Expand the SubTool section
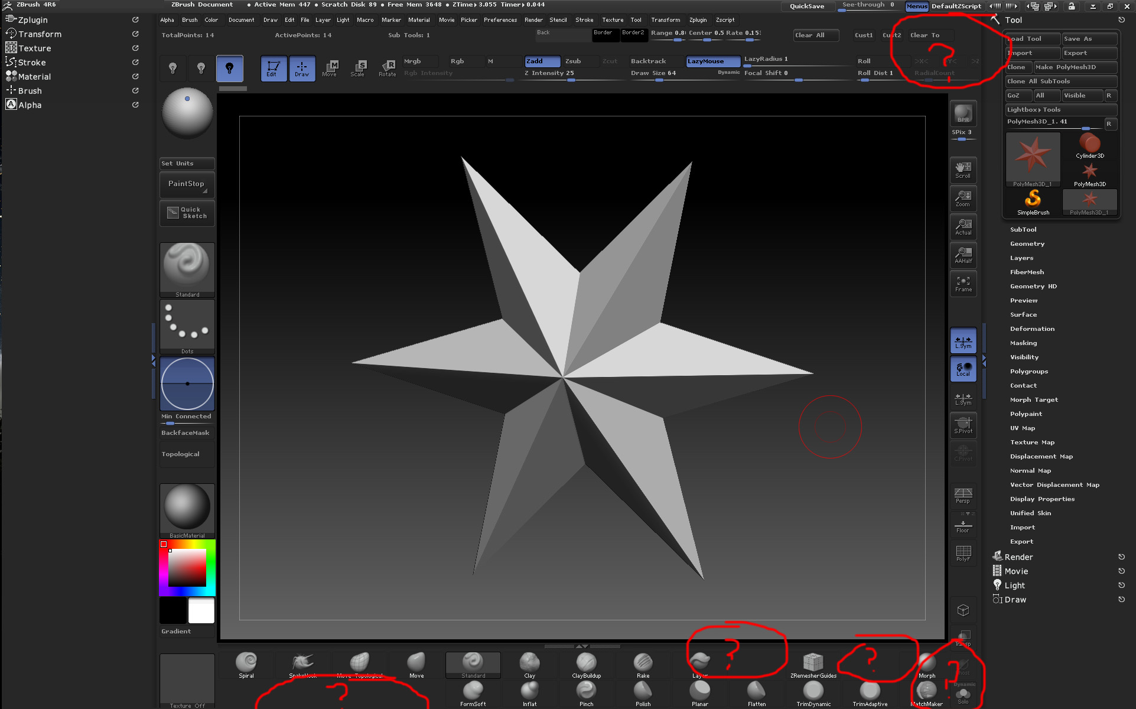 [1023, 230]
